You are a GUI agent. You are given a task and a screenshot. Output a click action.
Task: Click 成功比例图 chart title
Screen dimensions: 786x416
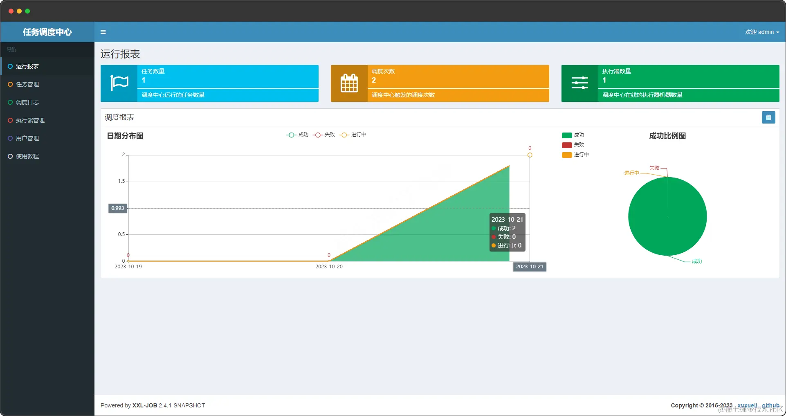coord(667,136)
